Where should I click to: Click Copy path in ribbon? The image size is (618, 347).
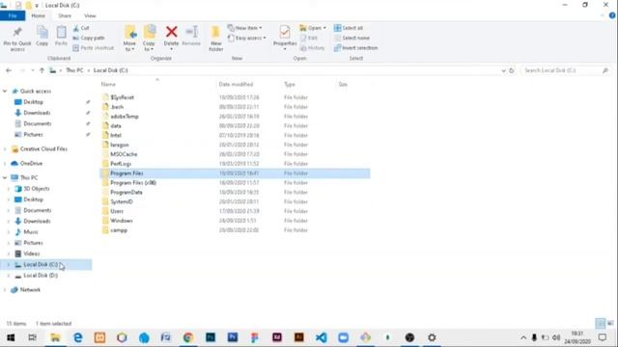point(89,38)
